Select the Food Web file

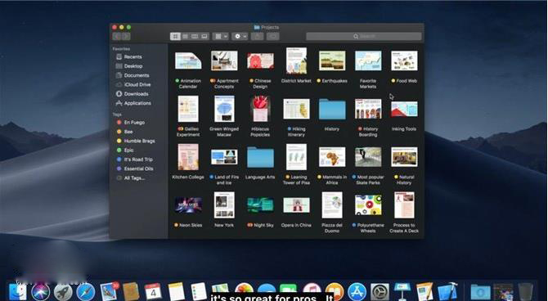pos(404,61)
